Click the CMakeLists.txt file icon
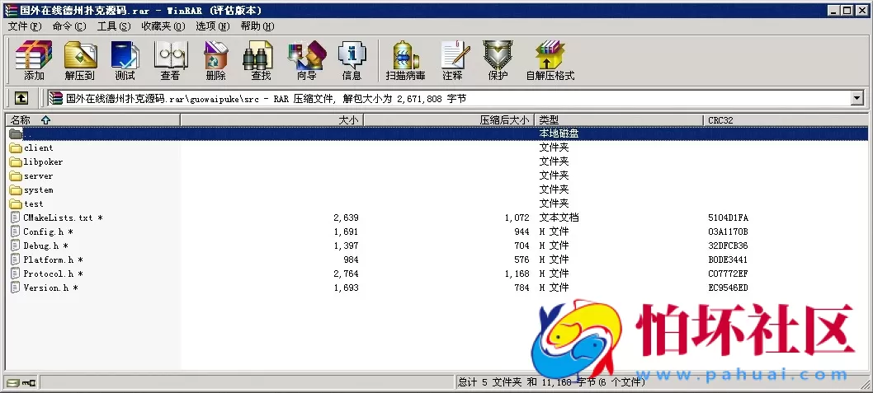Viewport: 873px width, 393px height. pos(16,218)
